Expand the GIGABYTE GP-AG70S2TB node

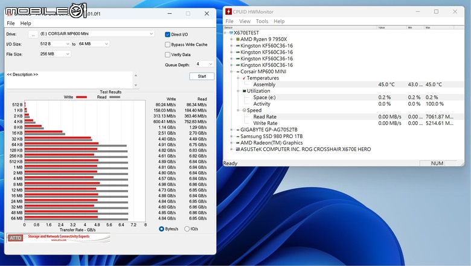tap(232, 130)
